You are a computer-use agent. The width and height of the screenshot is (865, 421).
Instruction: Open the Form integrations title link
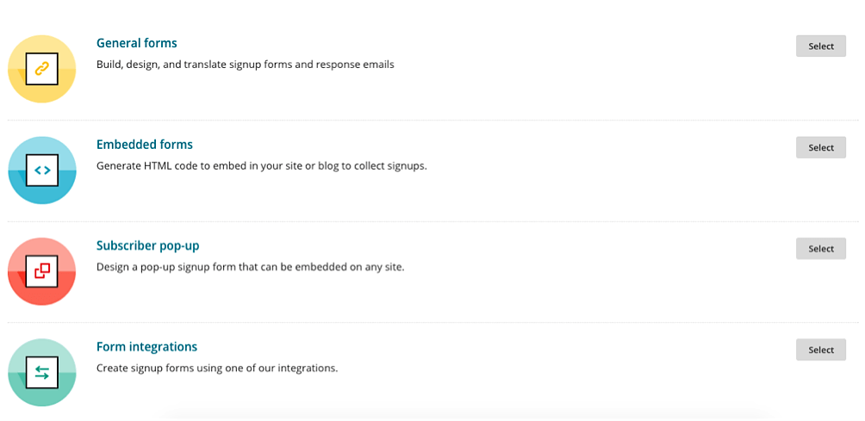146,347
